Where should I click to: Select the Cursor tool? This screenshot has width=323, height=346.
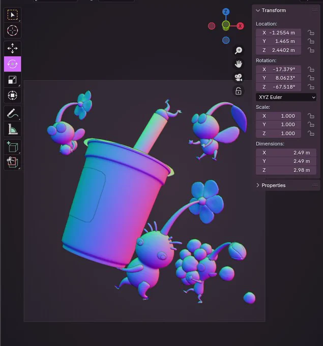pos(13,31)
